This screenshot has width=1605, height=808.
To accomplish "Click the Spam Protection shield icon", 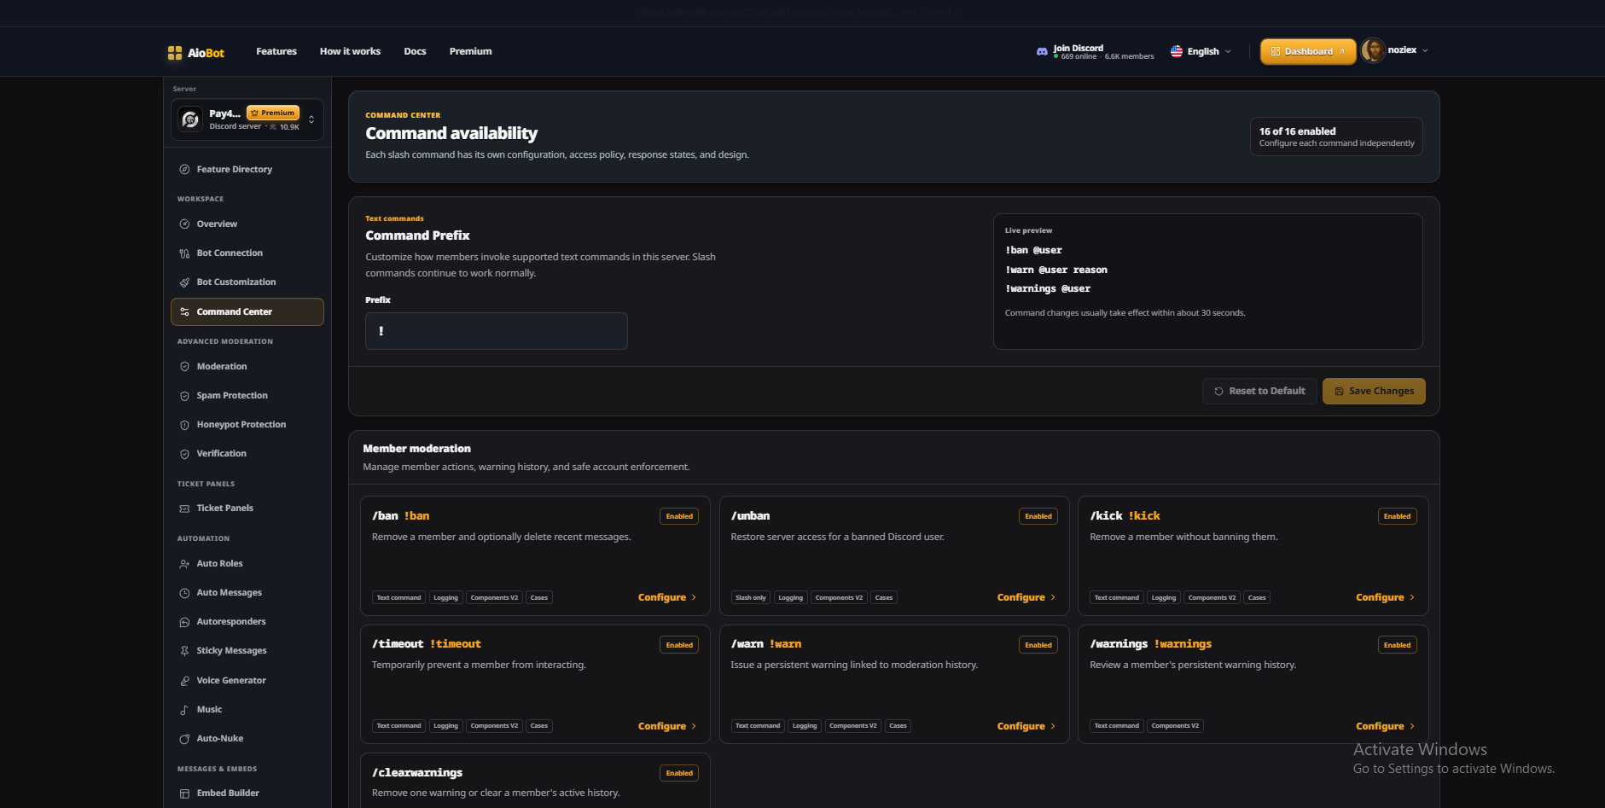I will [x=184, y=396].
